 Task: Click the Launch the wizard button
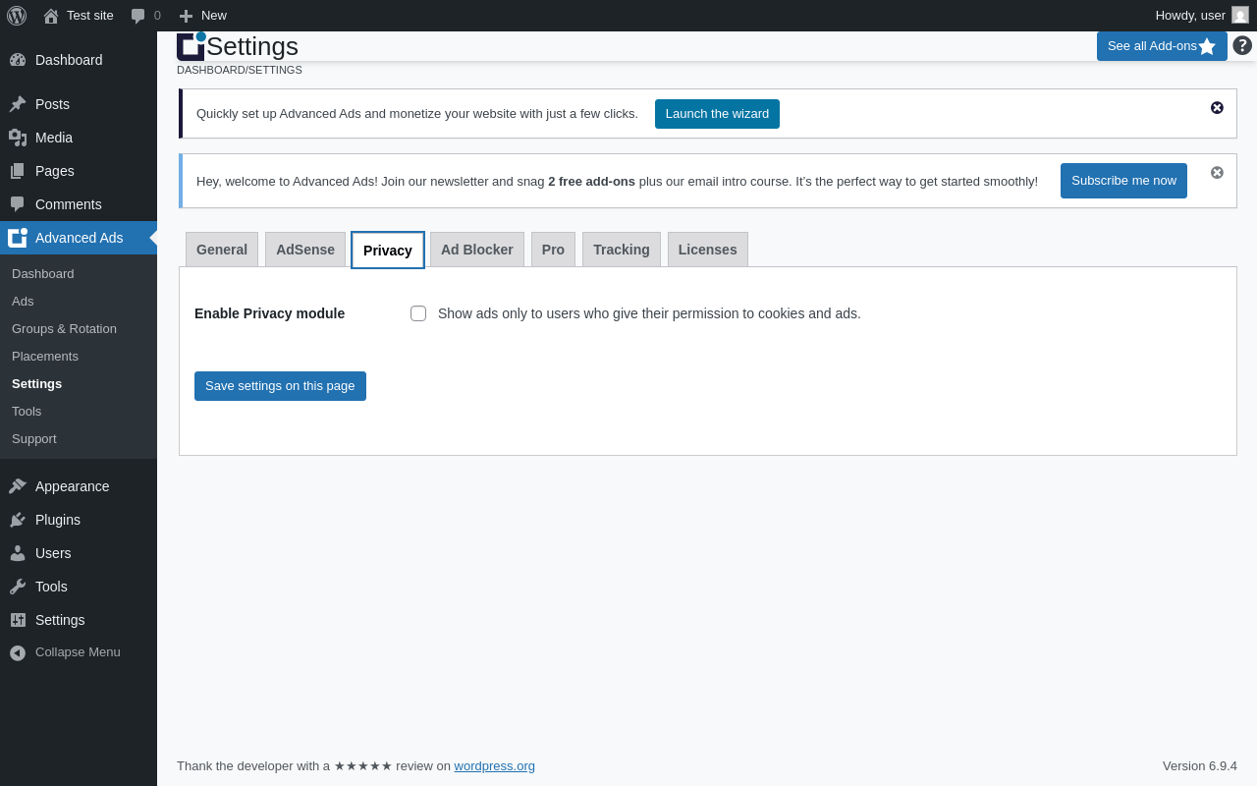pos(717,114)
